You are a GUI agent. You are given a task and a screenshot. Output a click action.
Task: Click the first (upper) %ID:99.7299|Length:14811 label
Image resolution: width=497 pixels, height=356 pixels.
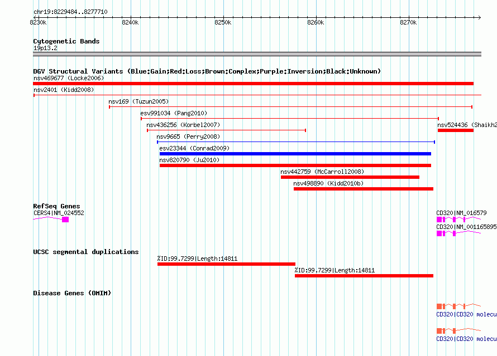tap(197, 259)
